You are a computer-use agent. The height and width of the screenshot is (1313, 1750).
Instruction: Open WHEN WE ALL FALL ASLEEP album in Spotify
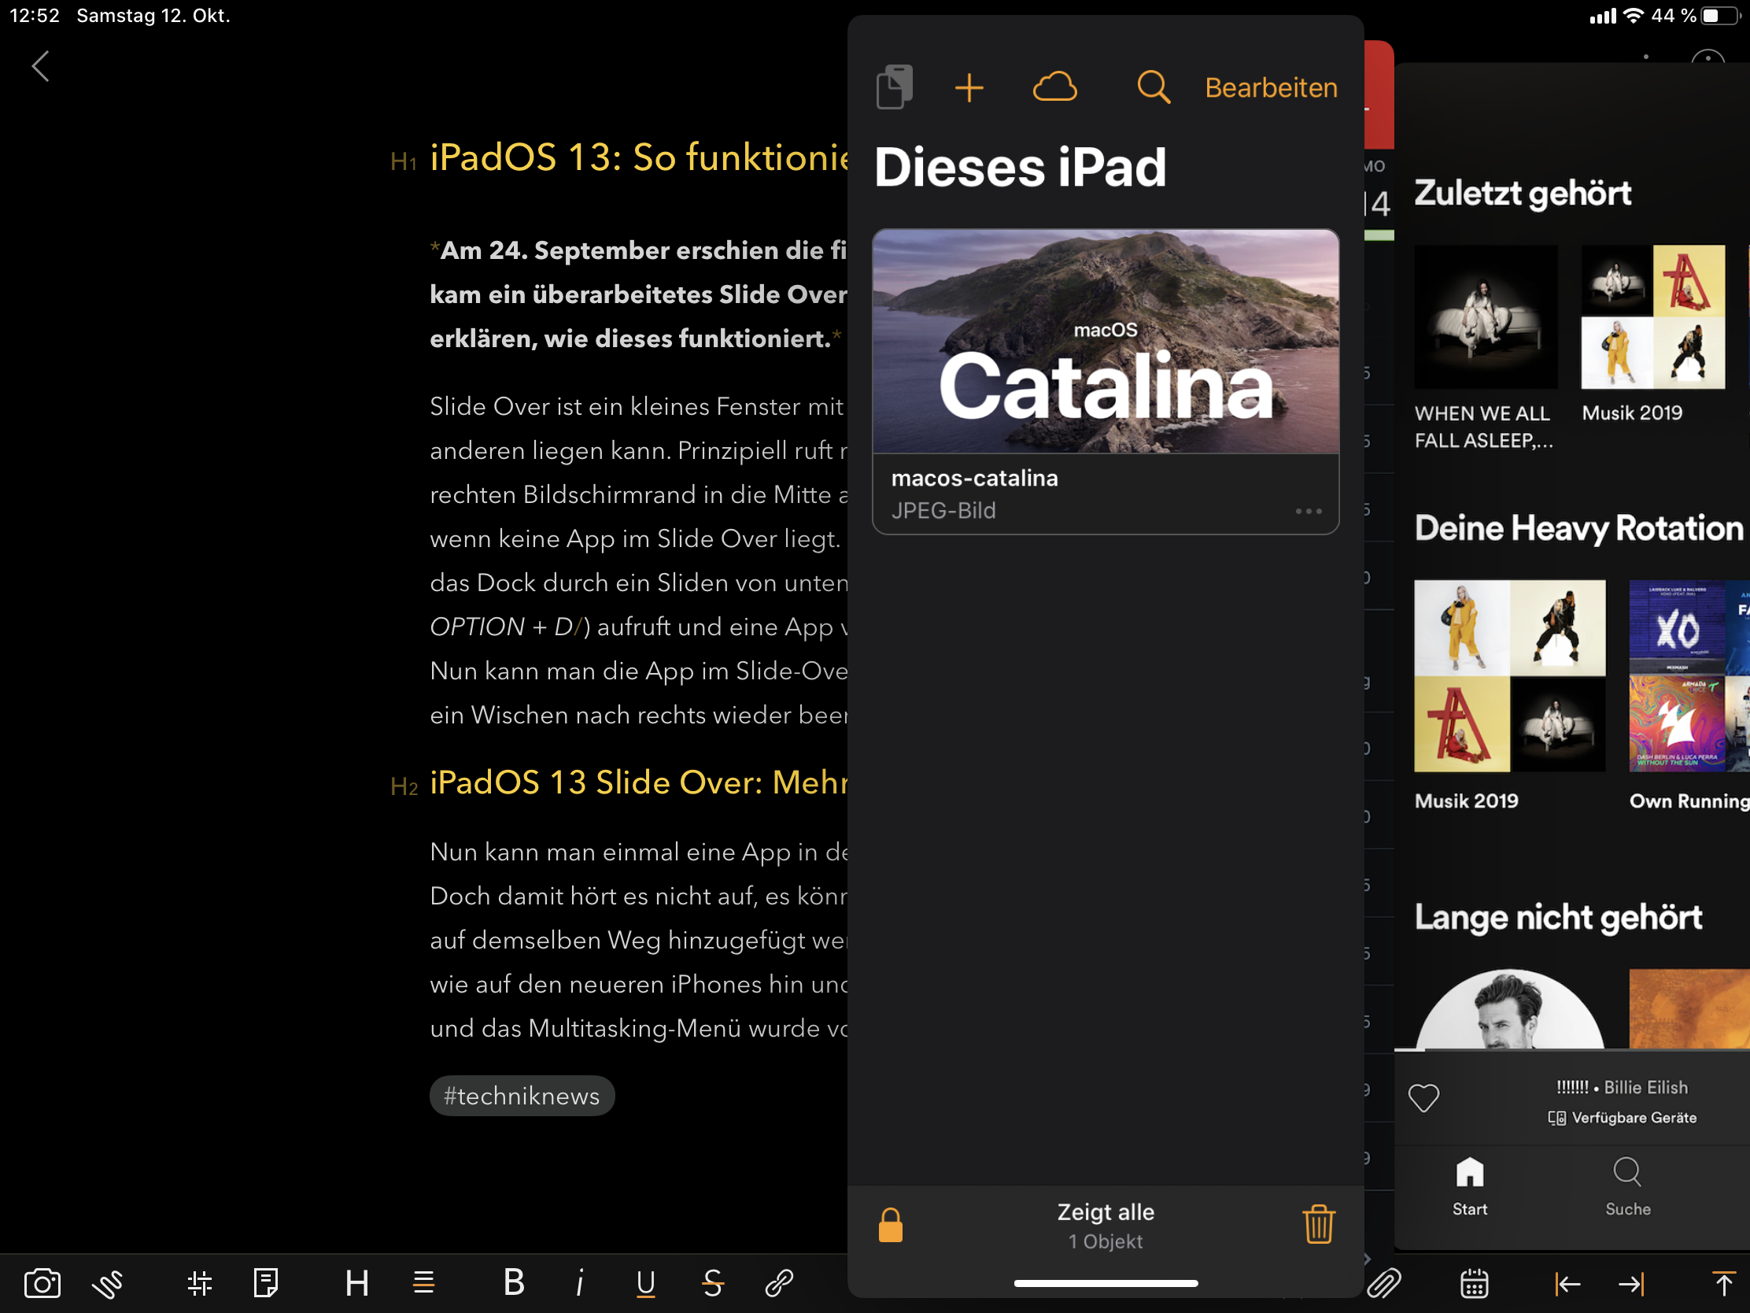1486,347
